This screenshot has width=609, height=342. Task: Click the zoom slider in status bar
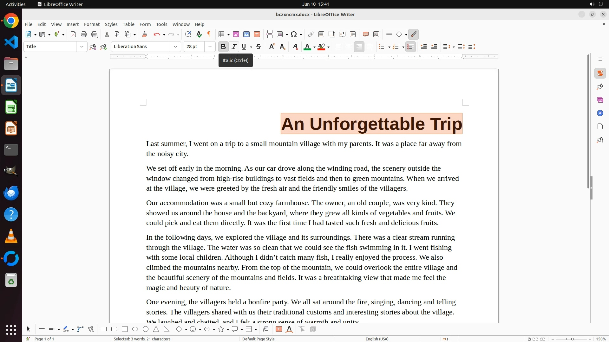(572, 339)
